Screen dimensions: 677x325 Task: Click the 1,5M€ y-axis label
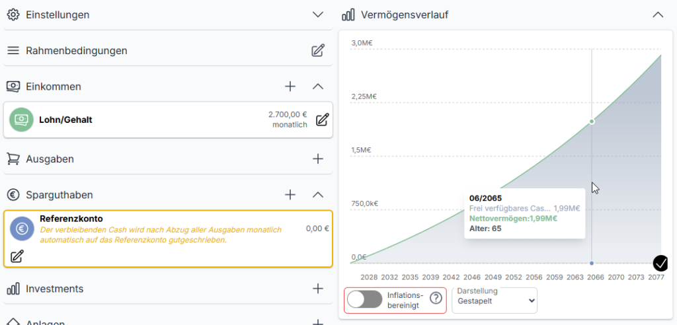click(x=362, y=150)
